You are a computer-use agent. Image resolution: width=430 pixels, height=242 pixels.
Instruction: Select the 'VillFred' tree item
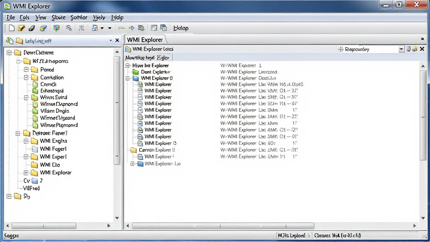[31, 188]
